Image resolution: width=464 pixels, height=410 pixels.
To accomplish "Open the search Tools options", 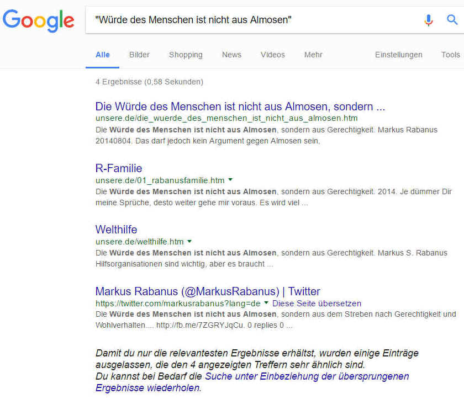I will 450,55.
